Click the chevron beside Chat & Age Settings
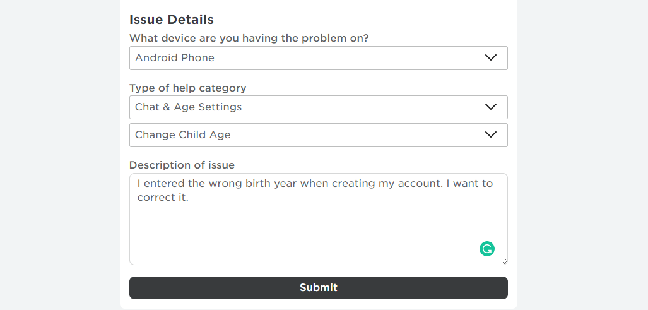The width and height of the screenshot is (648, 310). [491, 107]
